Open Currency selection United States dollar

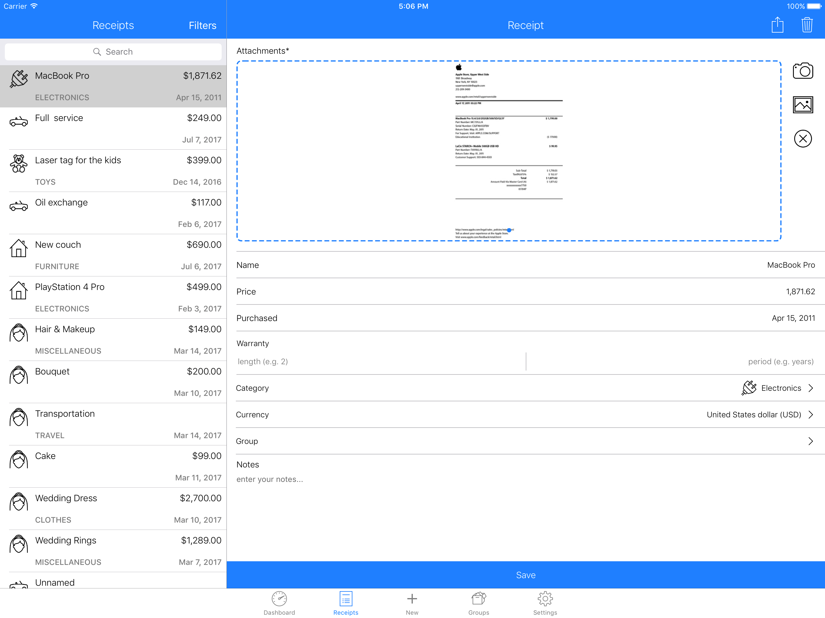pyautogui.click(x=753, y=415)
